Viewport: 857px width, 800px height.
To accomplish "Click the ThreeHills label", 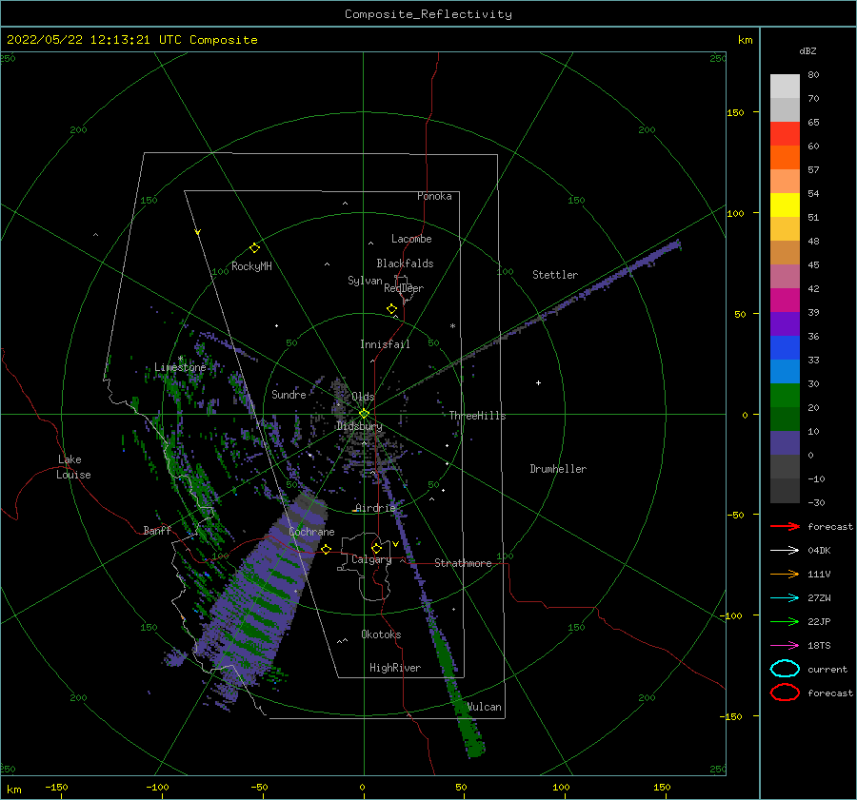I will [x=477, y=416].
